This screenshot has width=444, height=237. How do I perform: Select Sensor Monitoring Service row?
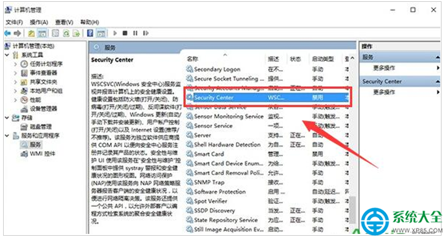pos(267,116)
